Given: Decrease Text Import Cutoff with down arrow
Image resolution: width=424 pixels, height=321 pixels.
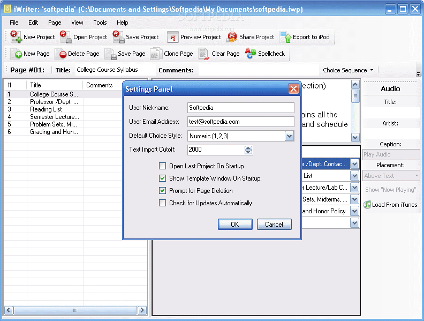Looking at the screenshot, I should (248, 152).
